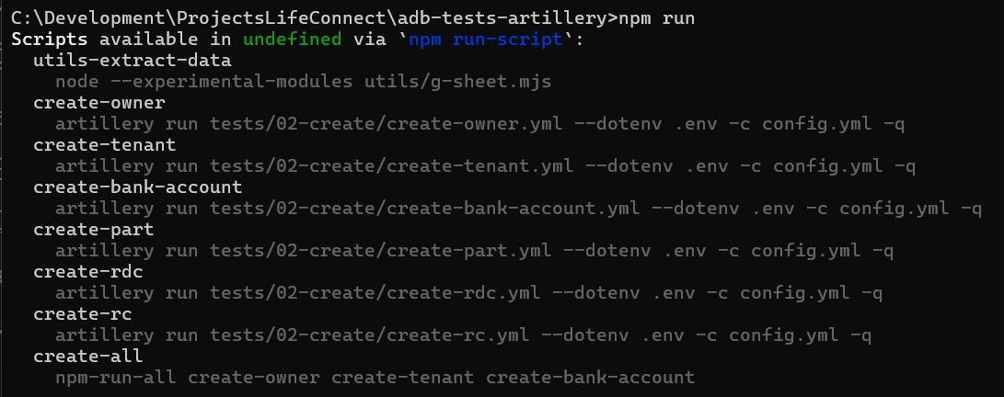
Task: Click the artillery command for create-tenant.yml
Action: 485,166
